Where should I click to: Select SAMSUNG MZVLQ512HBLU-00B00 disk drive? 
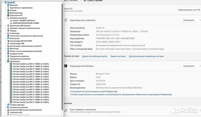click(26, 23)
